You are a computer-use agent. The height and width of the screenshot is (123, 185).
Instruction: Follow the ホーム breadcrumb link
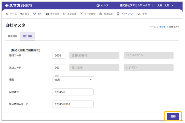click(153, 27)
